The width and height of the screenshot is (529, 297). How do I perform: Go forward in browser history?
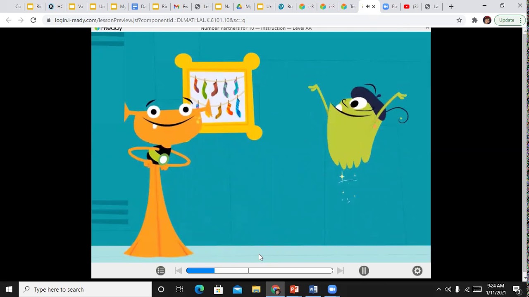point(21,20)
